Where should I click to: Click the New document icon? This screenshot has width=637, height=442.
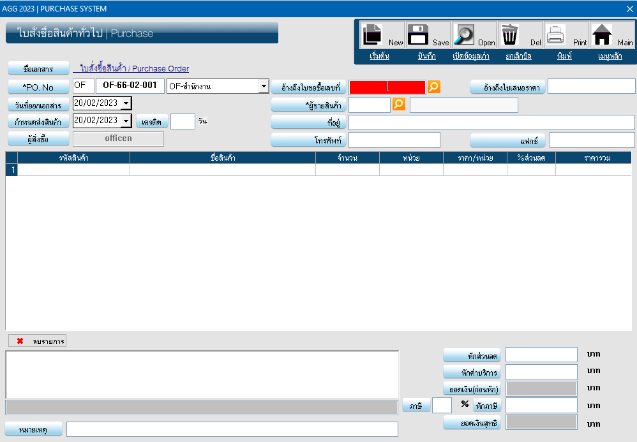click(x=373, y=35)
